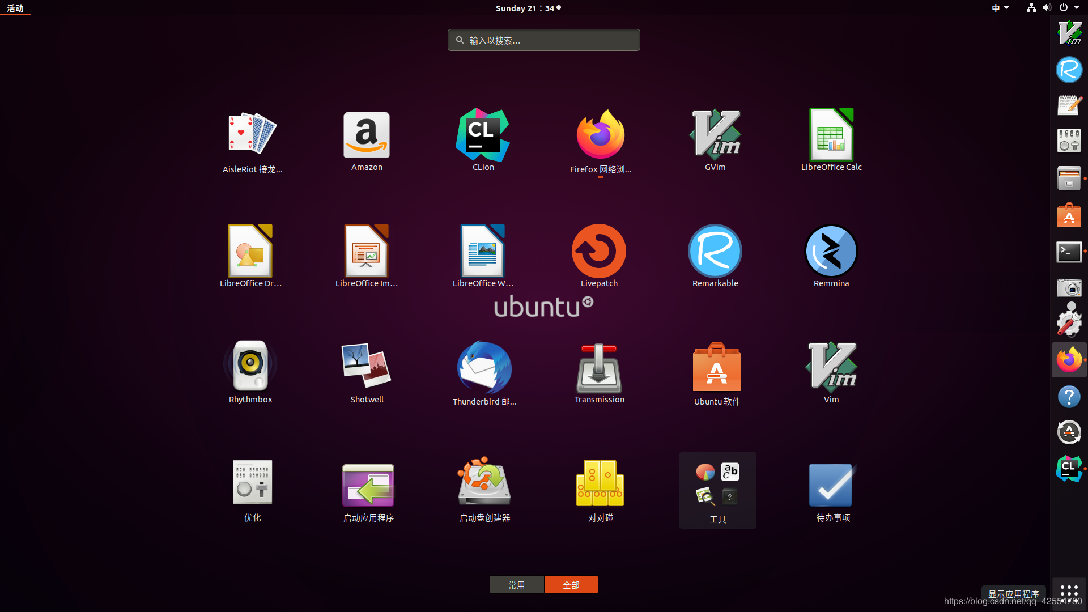Open Remmina remote desktop client
This screenshot has height=612, width=1088.
[x=831, y=251]
